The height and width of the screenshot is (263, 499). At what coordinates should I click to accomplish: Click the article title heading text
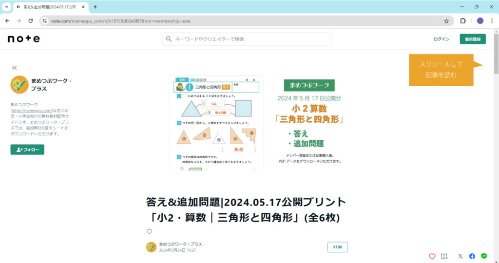[x=246, y=210]
